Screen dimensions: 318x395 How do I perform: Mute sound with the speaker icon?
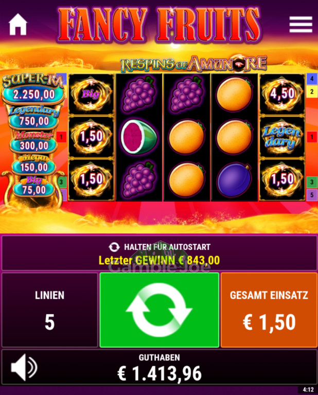24,367
